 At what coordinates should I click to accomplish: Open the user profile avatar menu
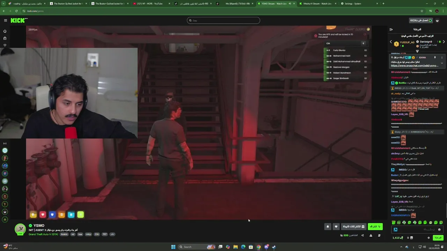point(437,21)
